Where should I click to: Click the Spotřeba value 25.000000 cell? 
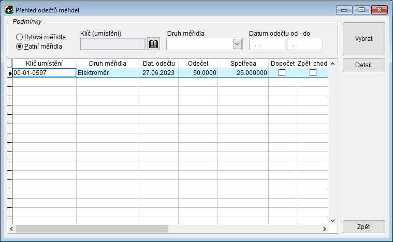click(243, 73)
